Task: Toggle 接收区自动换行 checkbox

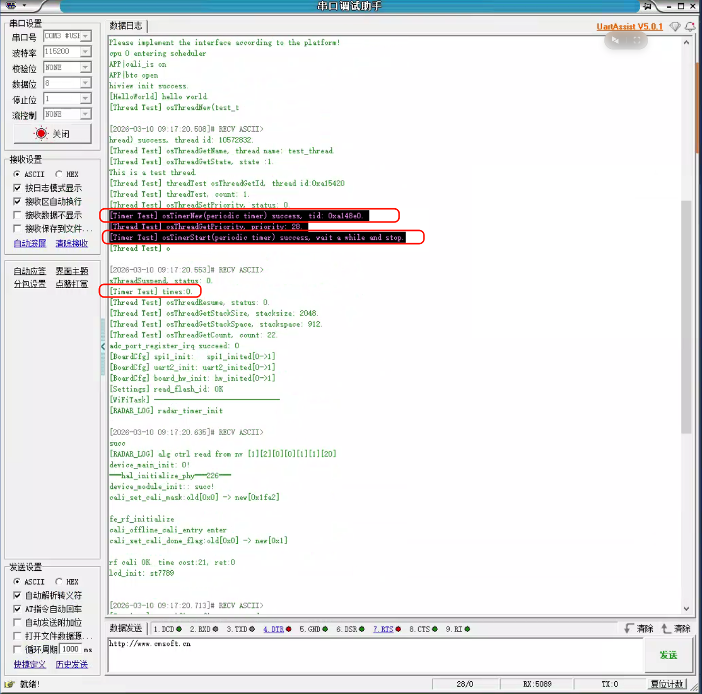Action: (x=17, y=201)
